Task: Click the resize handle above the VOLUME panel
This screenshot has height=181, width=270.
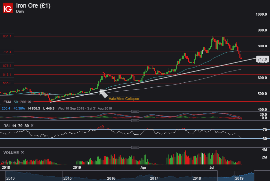Action: [135, 147]
